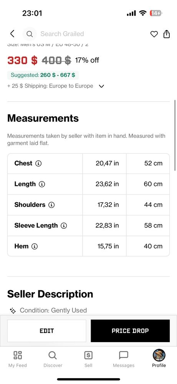Go to Messages tab

pos(124,359)
